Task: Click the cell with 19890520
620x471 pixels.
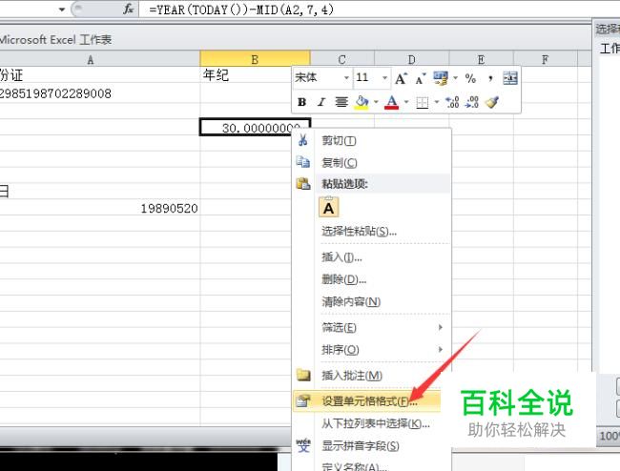Action: (x=99, y=208)
